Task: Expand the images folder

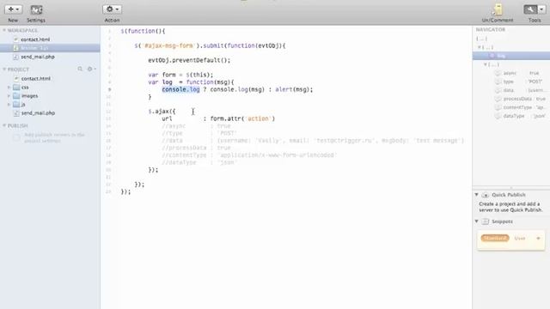Action: (9, 95)
